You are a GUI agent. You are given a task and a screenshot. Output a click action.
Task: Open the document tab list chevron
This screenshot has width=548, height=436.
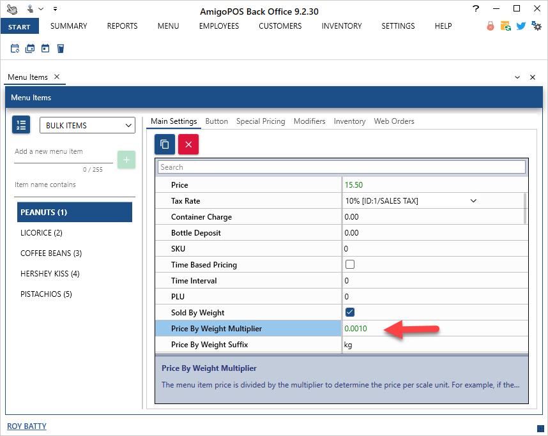(x=517, y=77)
